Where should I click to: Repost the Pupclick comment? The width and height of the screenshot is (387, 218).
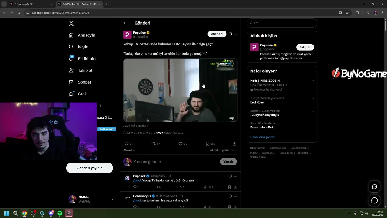[158, 187]
